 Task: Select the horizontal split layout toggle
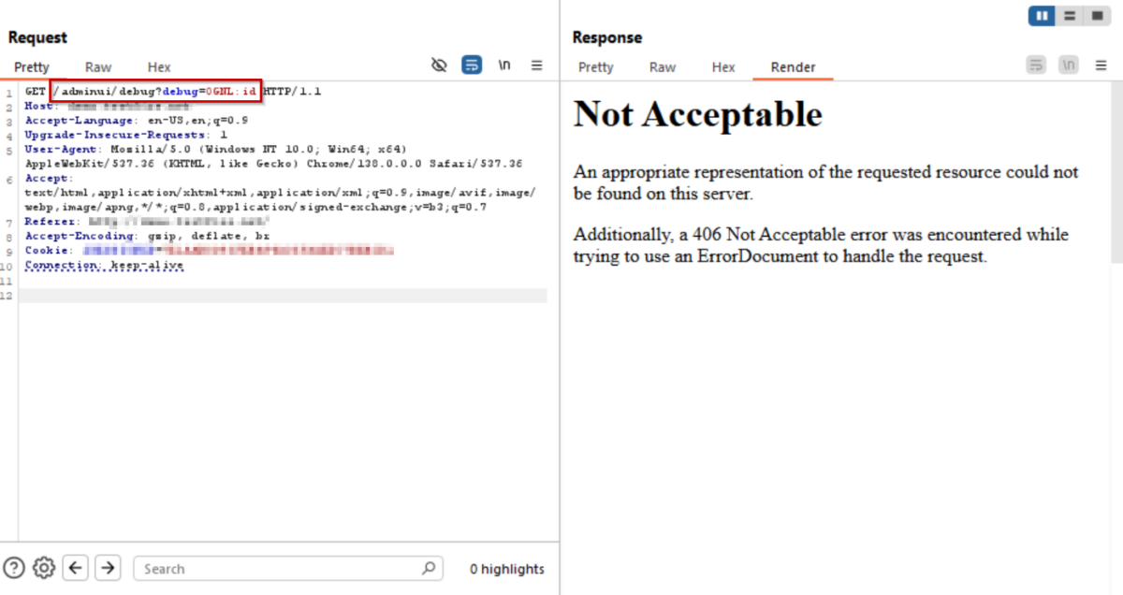click(1069, 15)
